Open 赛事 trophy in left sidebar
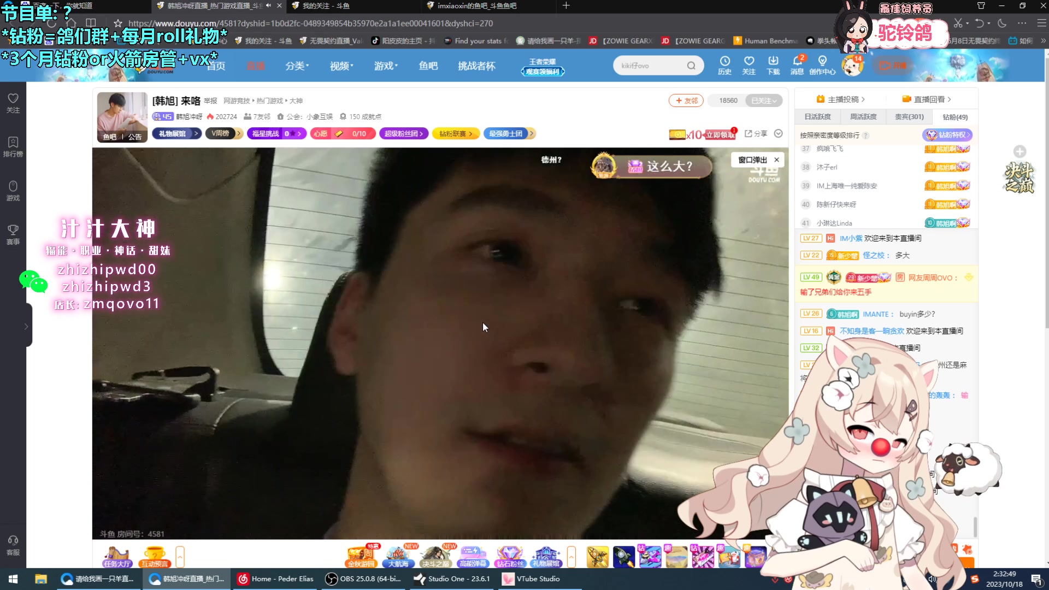This screenshot has width=1049, height=590. [13, 234]
